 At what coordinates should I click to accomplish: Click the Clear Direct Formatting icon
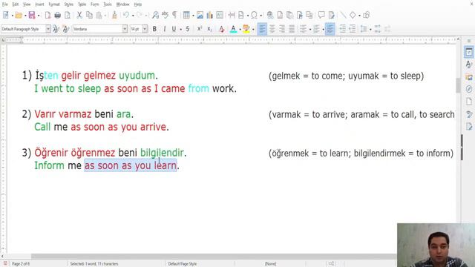[221, 29]
